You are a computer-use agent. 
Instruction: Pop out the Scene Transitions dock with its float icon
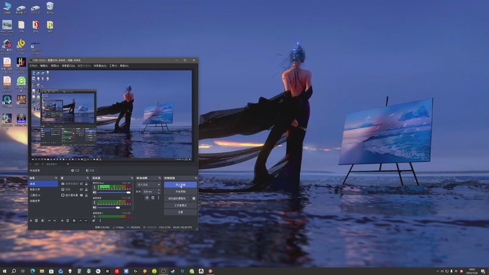tap(160, 178)
